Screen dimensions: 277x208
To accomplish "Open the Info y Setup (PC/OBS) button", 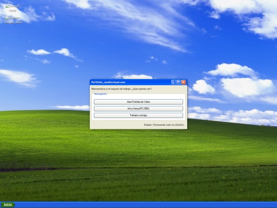I will coord(138,108).
